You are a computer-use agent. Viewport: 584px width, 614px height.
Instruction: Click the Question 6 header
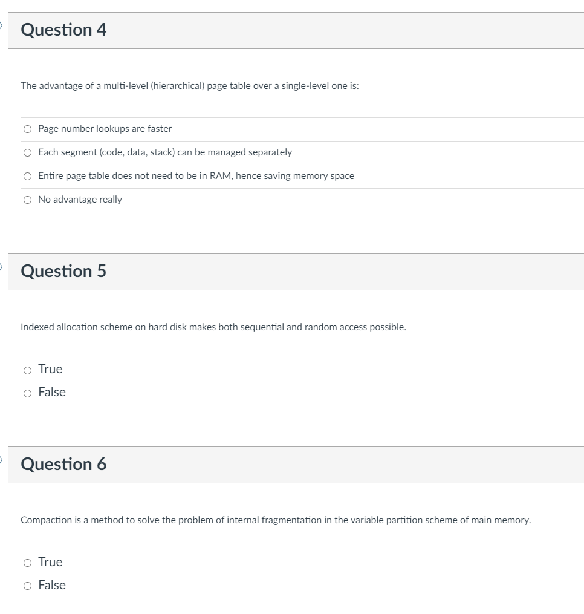click(x=63, y=465)
